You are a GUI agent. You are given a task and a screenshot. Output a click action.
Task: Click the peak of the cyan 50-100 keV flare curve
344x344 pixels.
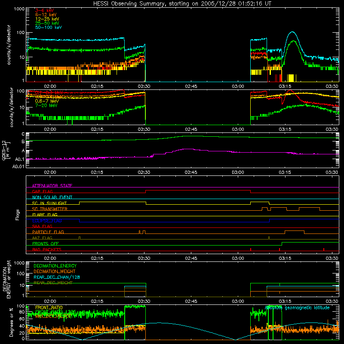292,32
